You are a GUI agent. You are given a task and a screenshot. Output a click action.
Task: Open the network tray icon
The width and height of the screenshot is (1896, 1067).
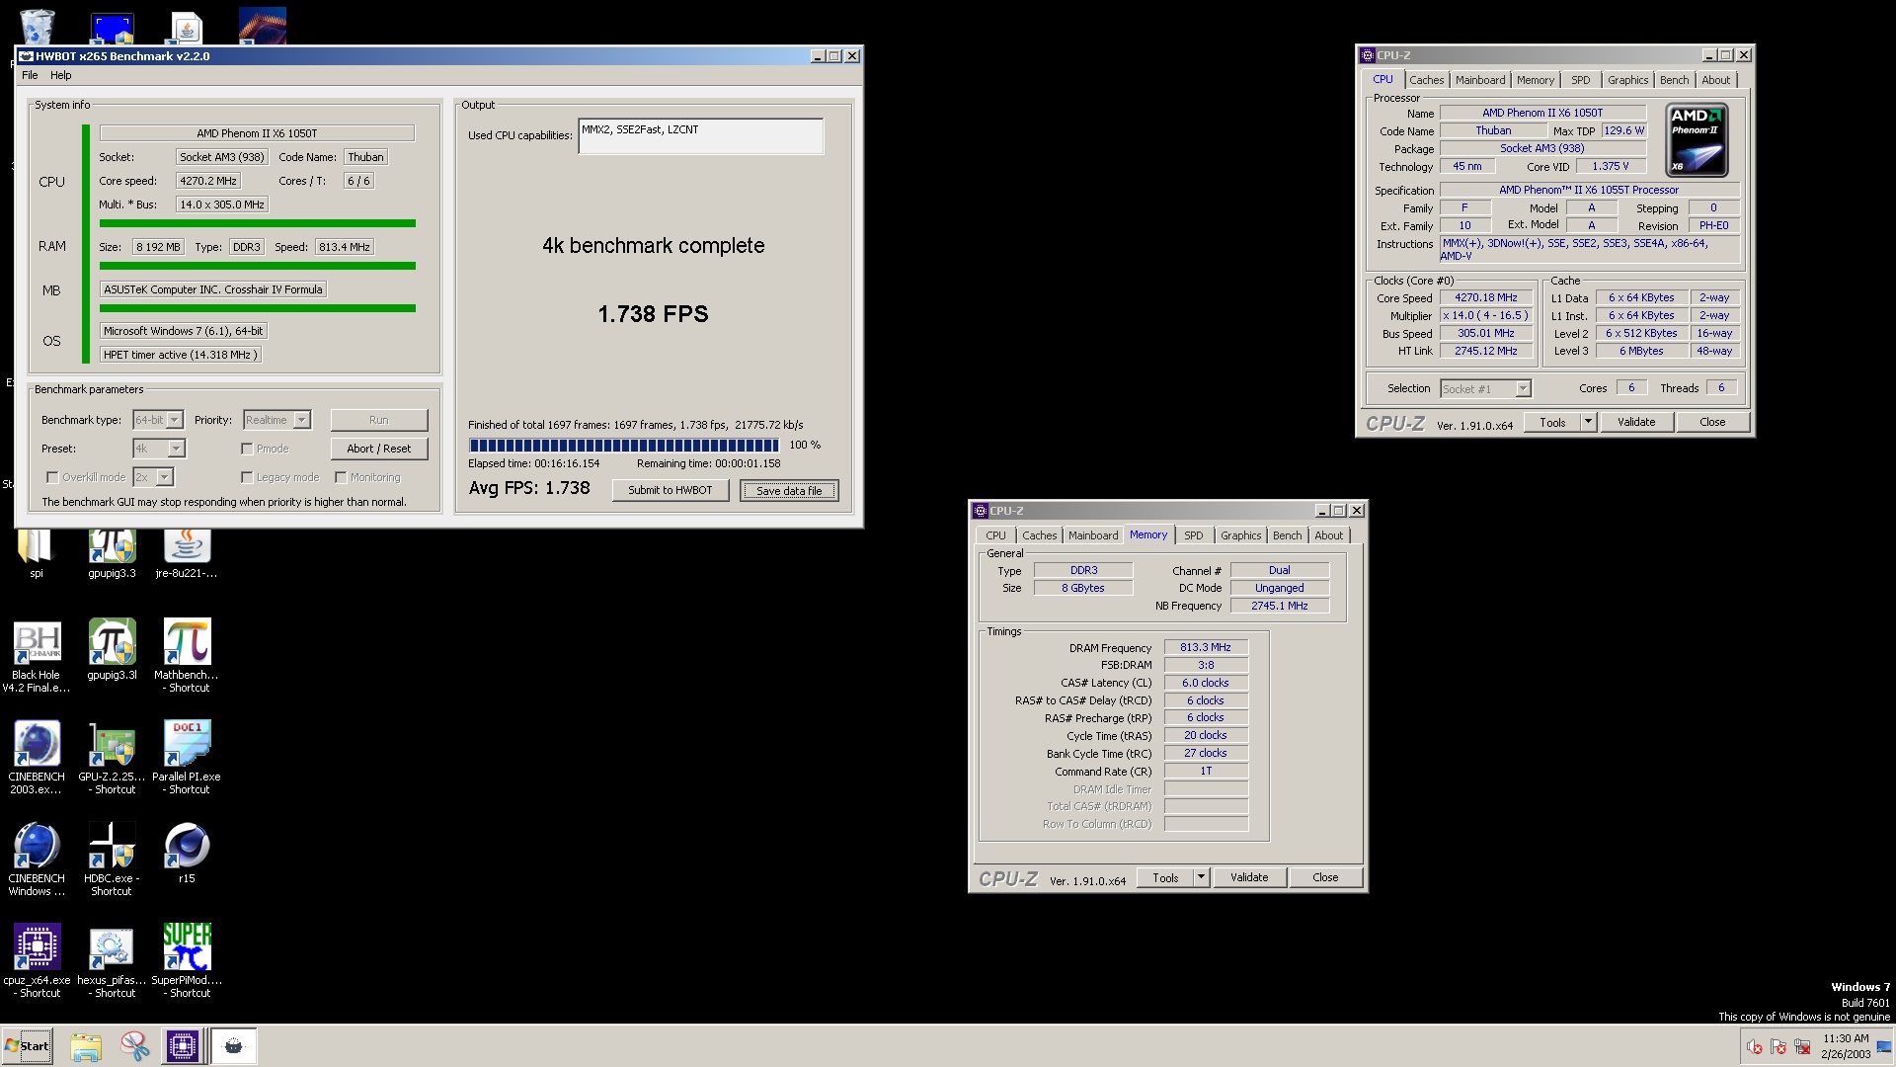click(x=1802, y=1046)
